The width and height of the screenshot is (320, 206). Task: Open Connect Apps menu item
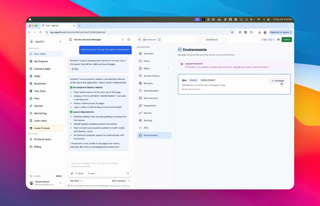(46, 69)
